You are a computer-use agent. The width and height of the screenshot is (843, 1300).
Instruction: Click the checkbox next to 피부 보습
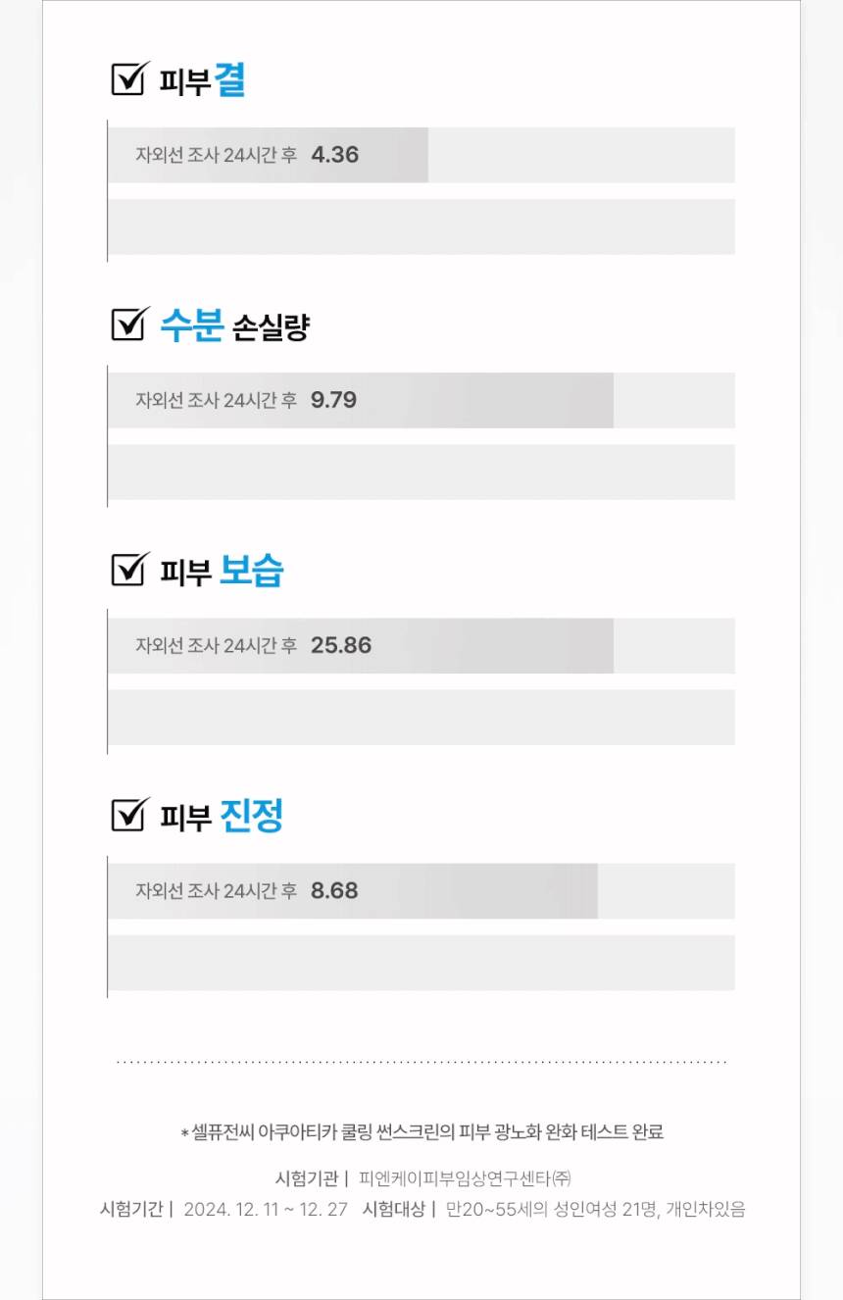coord(127,570)
